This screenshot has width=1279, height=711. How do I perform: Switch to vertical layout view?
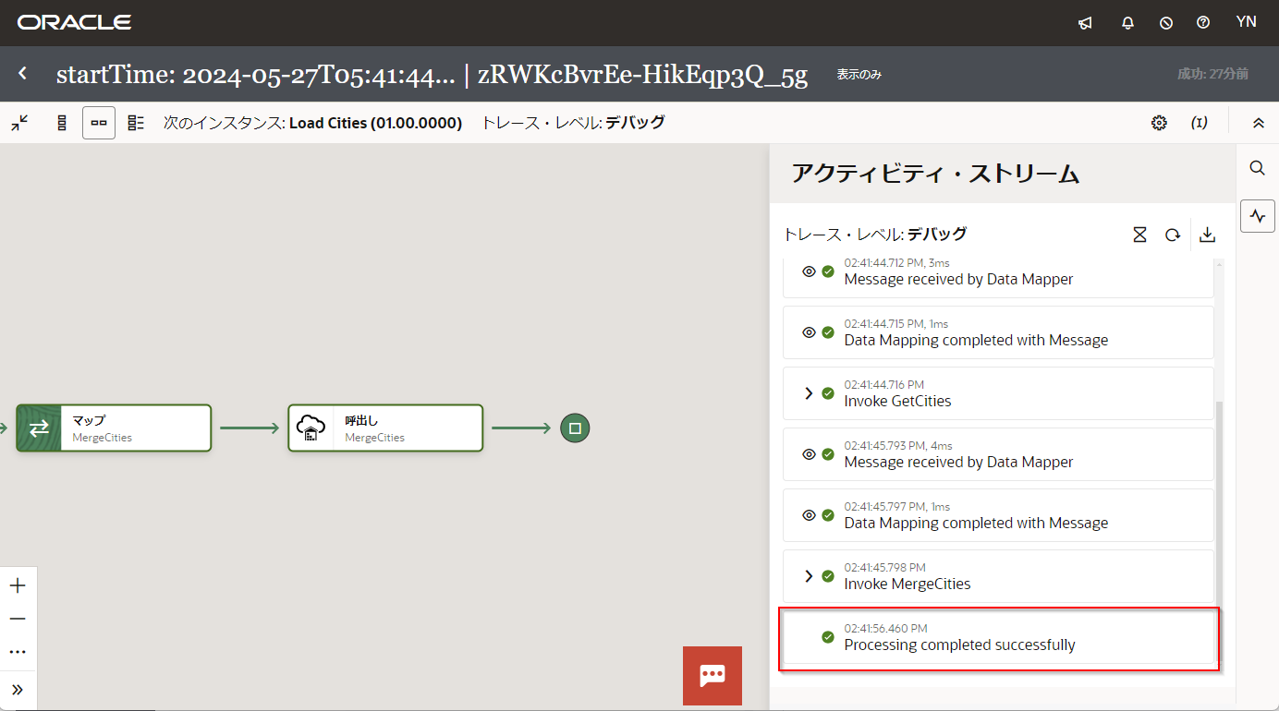62,123
